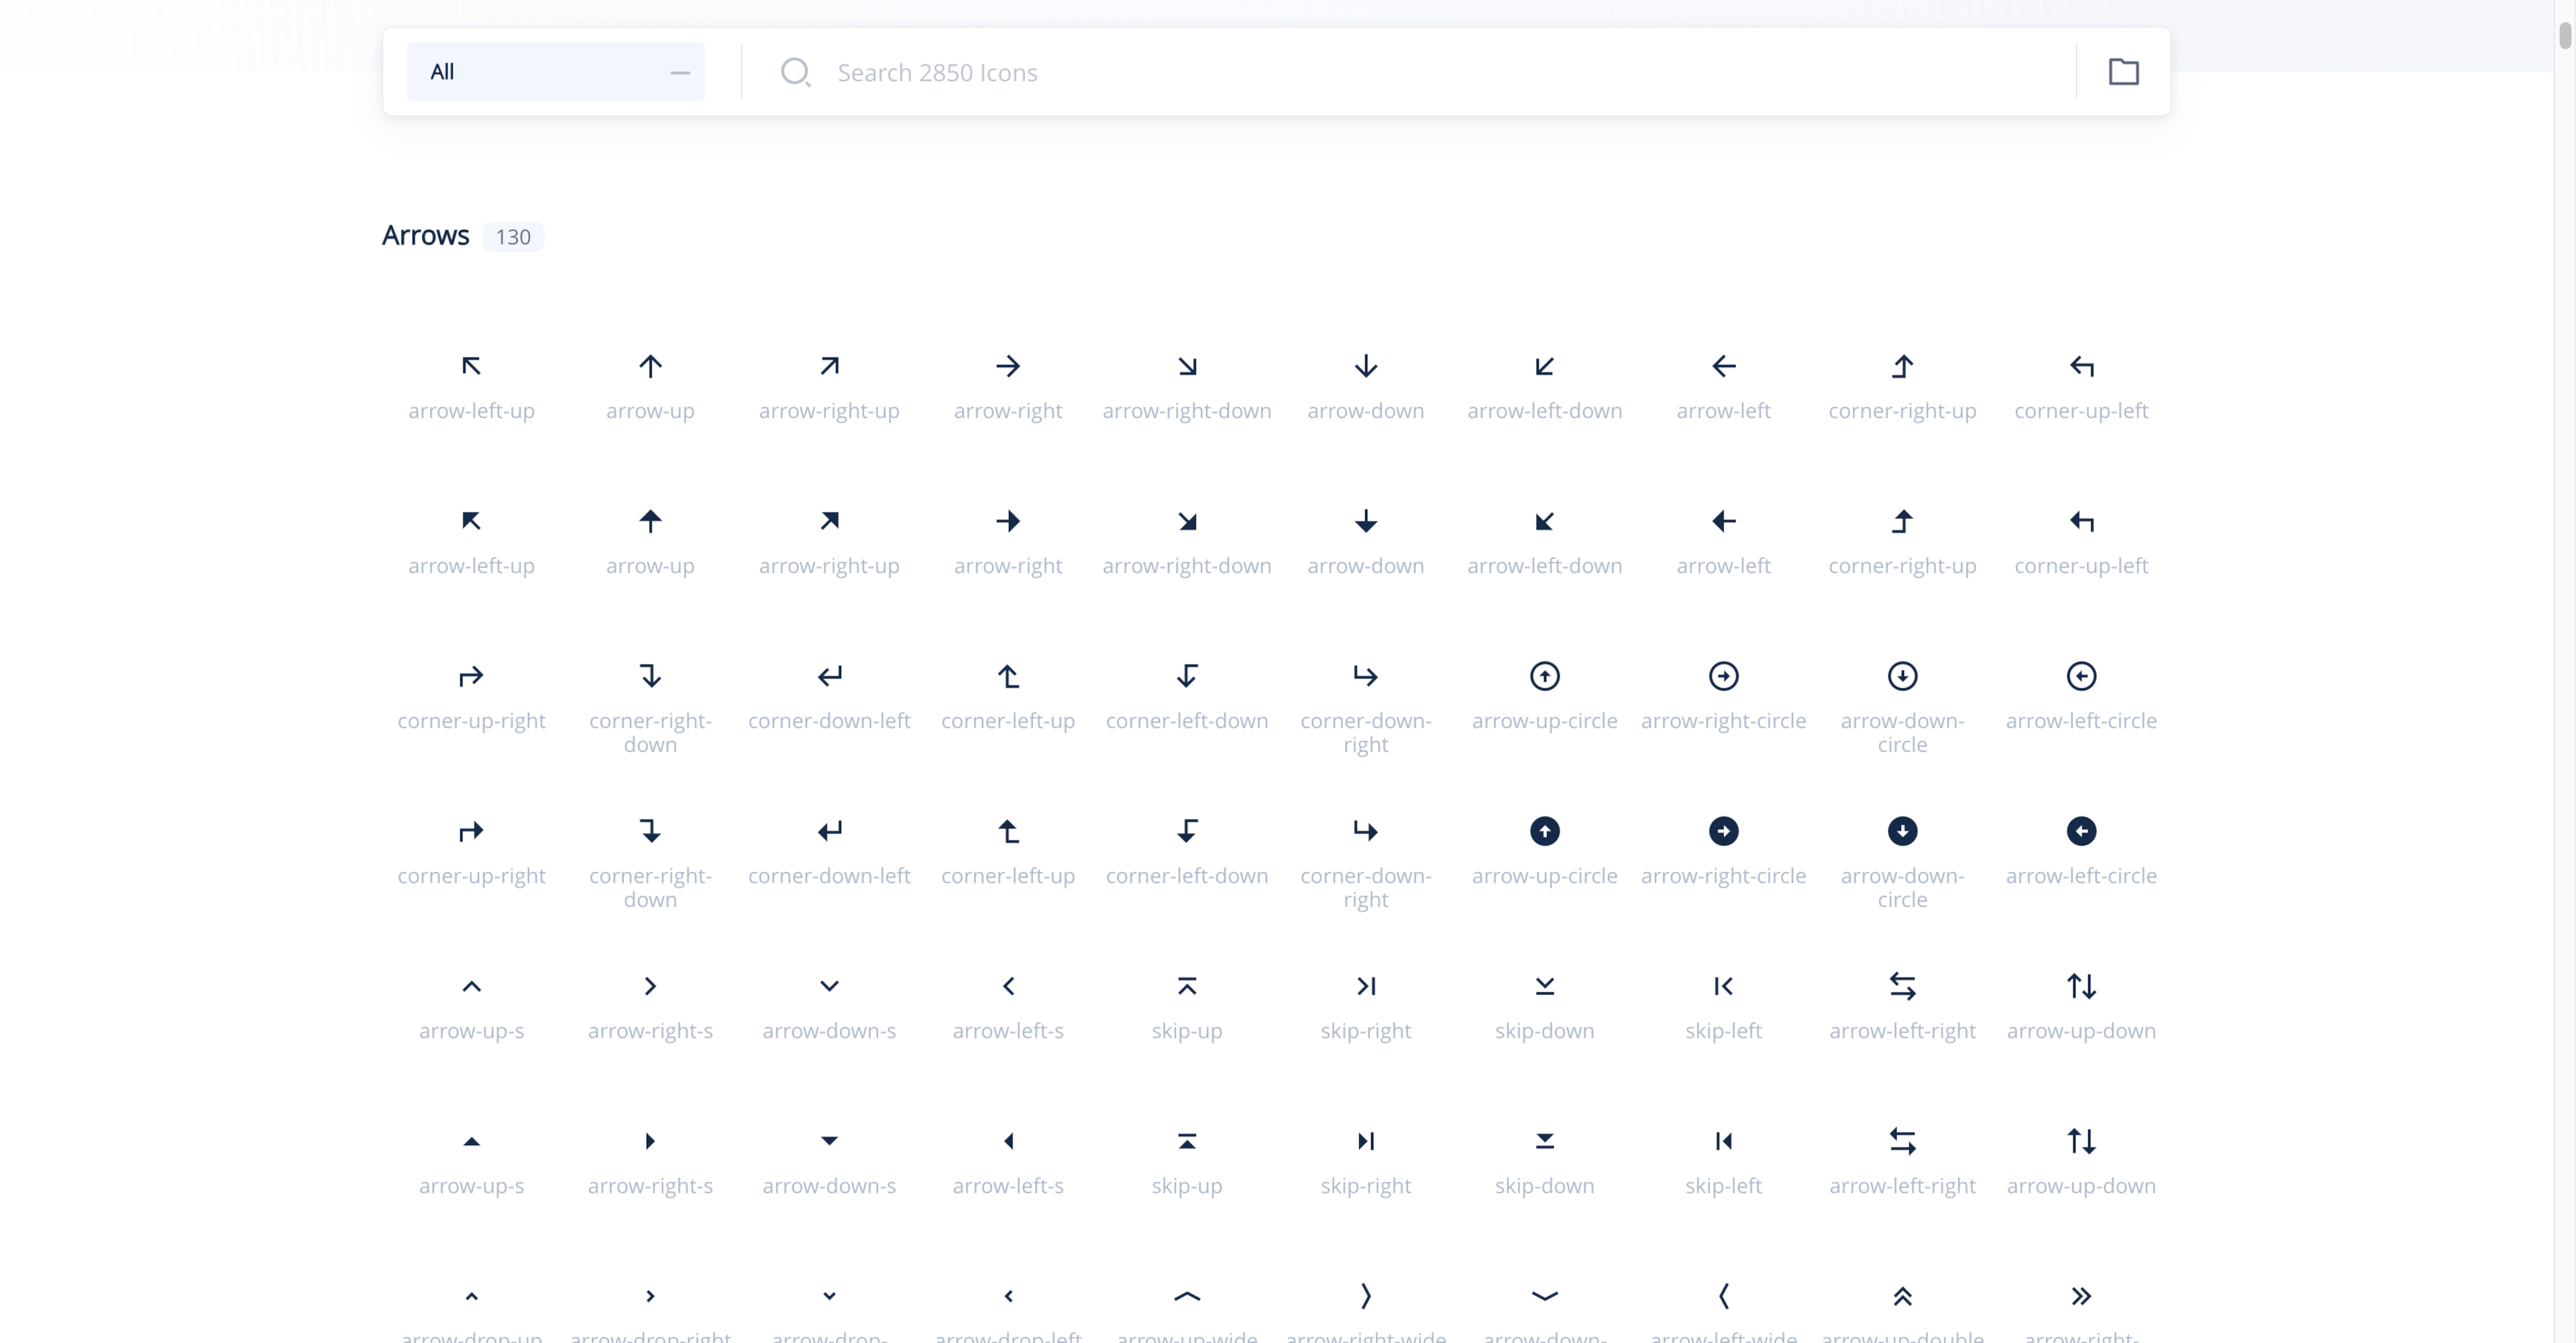2576x1343 pixels.
Task: Choose the outlined arrow-up-down icon
Action: 2081,986
